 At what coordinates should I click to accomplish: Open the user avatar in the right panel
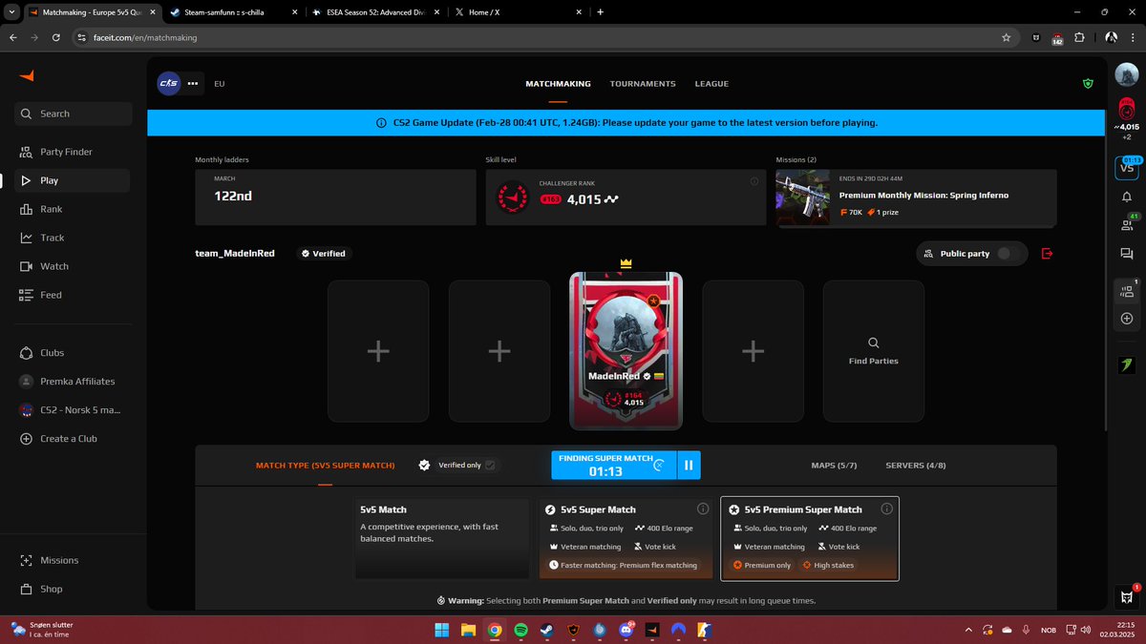point(1127,73)
